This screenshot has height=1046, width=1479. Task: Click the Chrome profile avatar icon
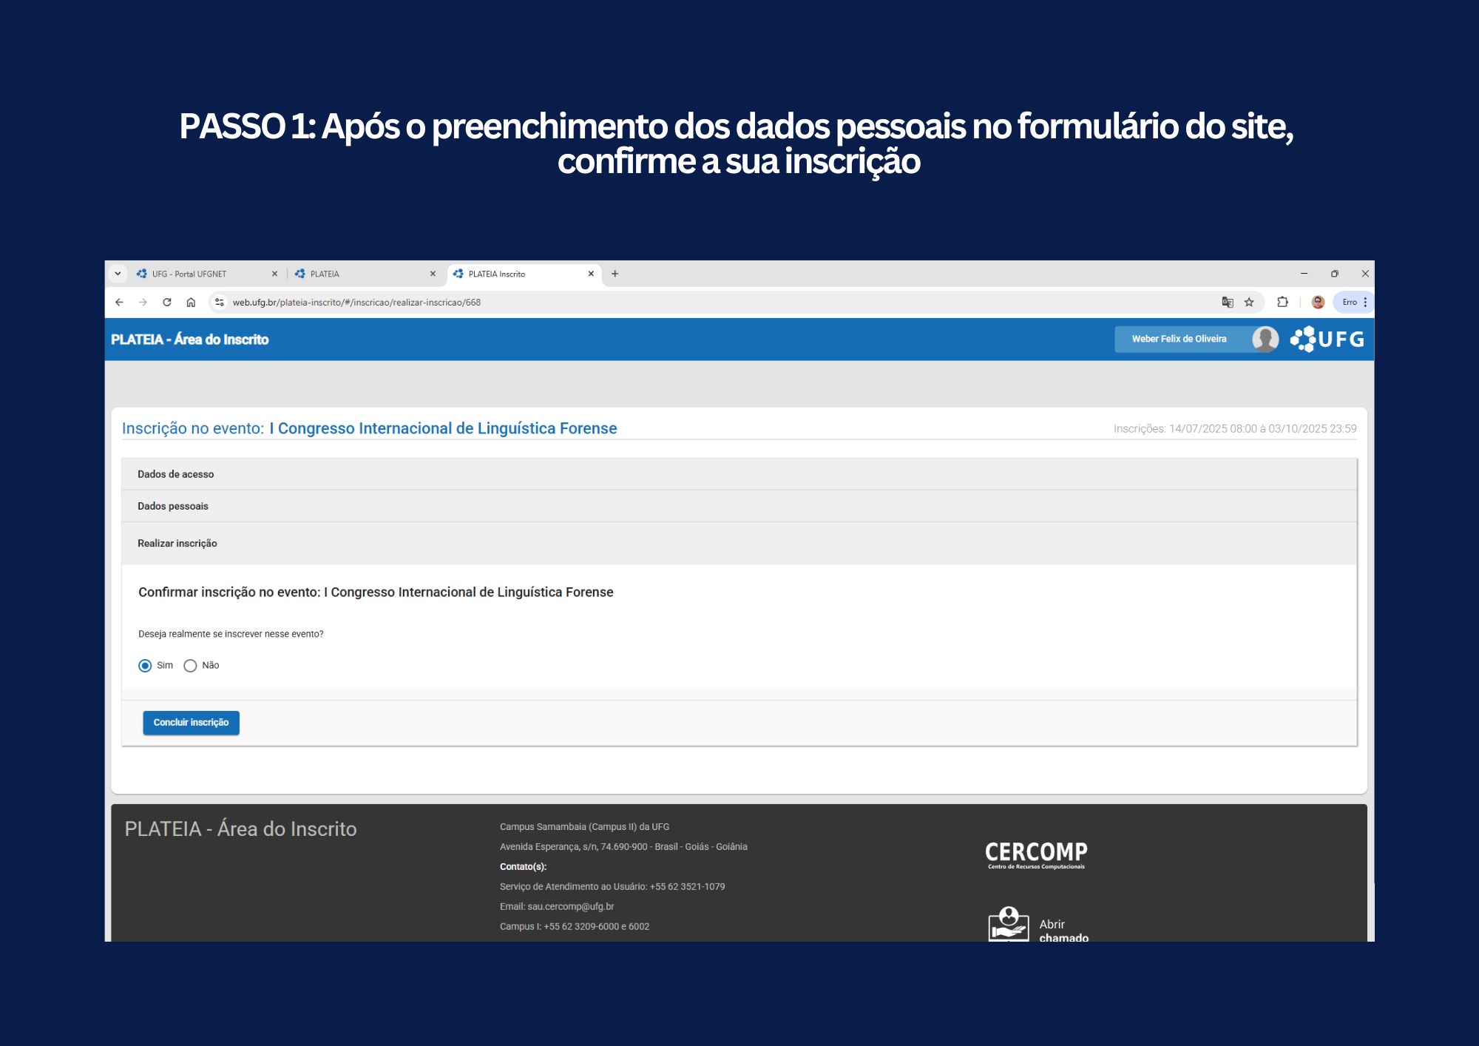click(x=1318, y=302)
